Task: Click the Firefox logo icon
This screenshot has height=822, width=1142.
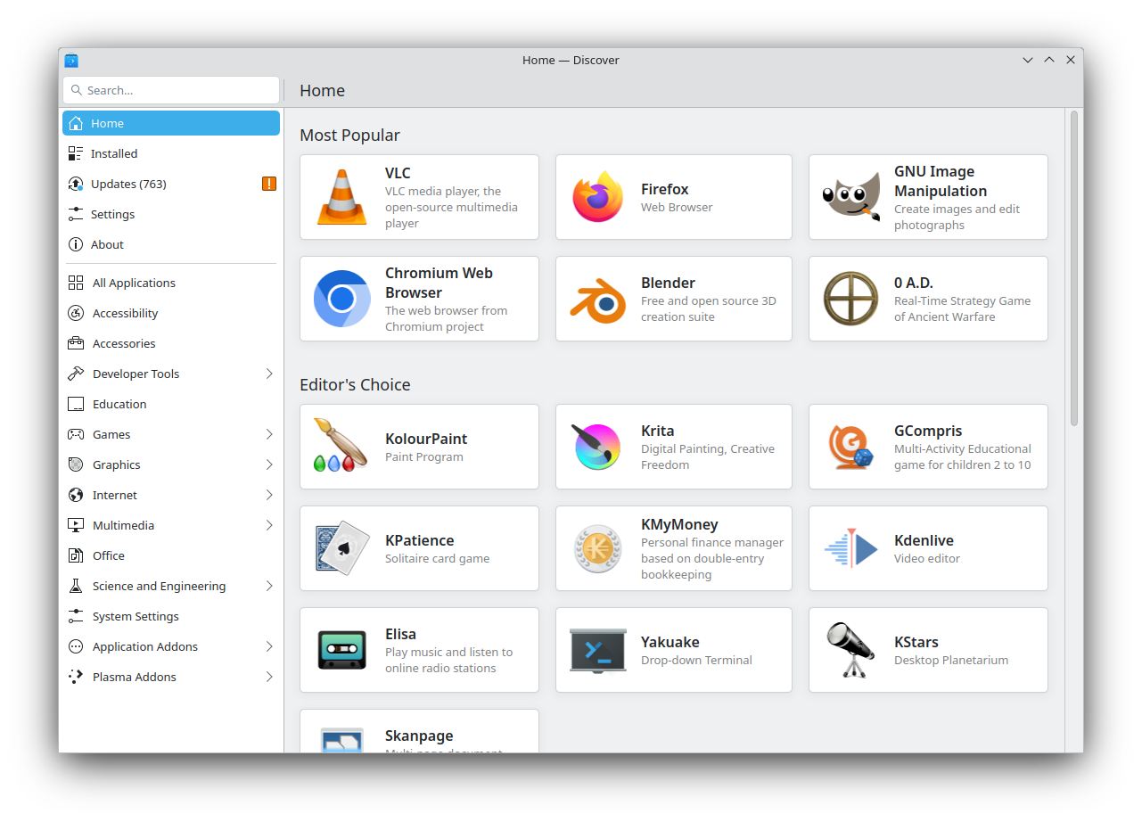Action: 598,197
